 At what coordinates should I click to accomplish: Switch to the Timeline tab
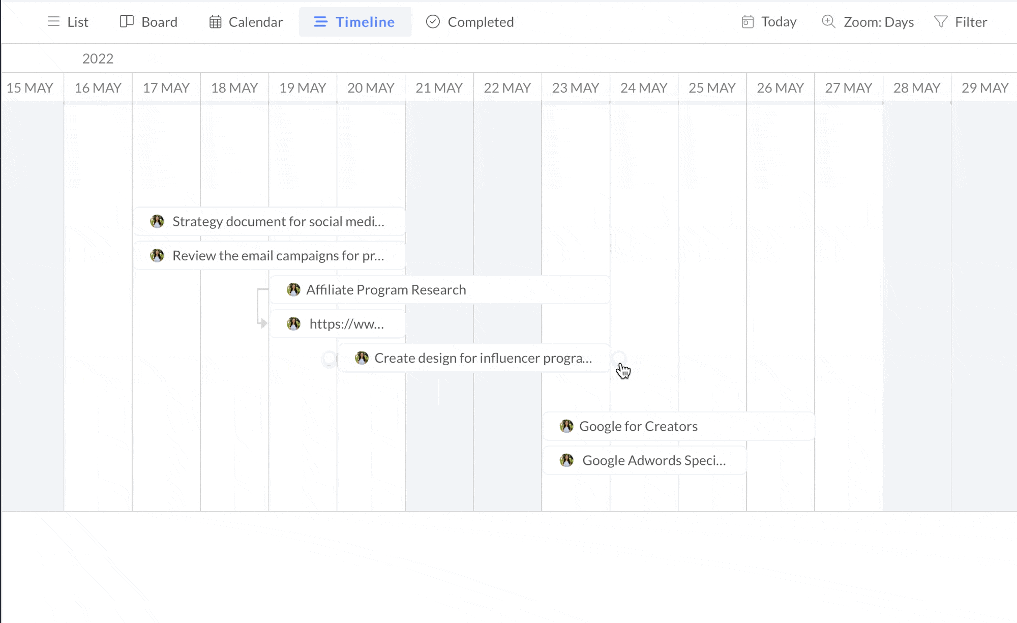355,22
